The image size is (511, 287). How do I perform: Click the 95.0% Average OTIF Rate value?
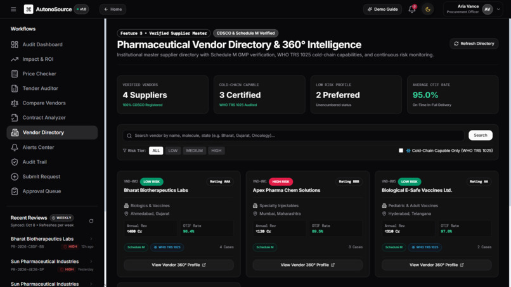point(425,95)
